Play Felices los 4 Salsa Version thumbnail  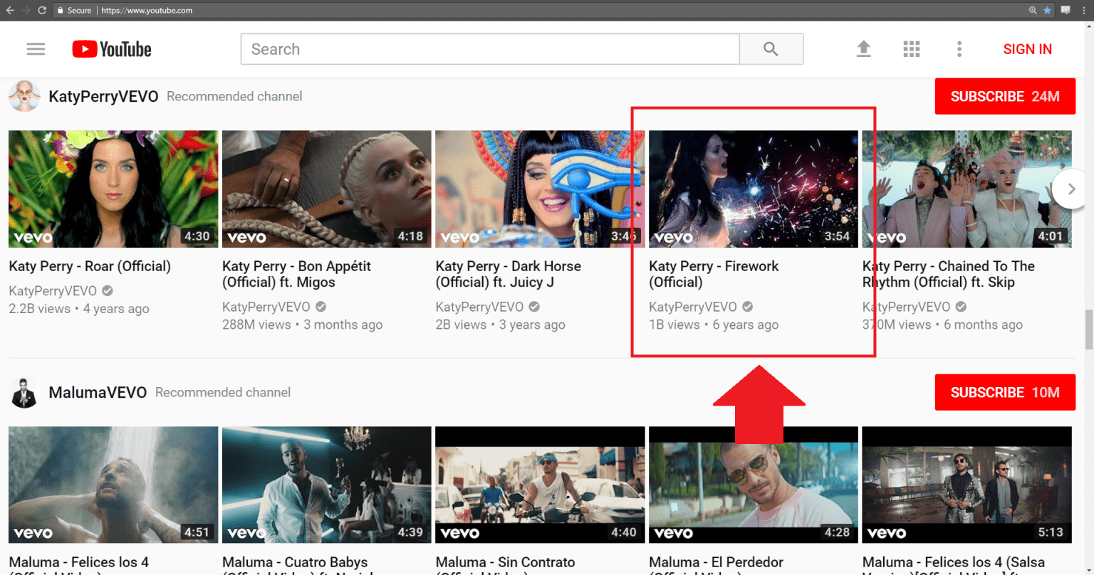(x=967, y=485)
